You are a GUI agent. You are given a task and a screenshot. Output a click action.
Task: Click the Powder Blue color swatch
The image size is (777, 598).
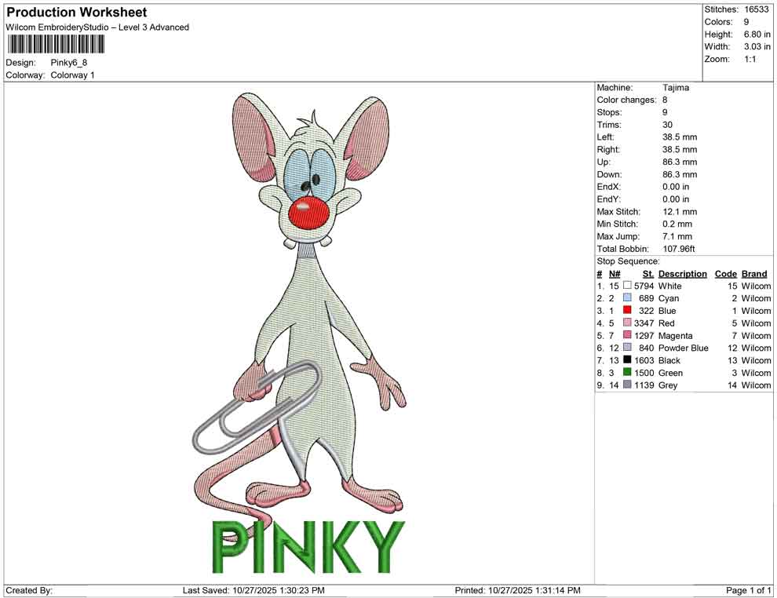(x=627, y=348)
